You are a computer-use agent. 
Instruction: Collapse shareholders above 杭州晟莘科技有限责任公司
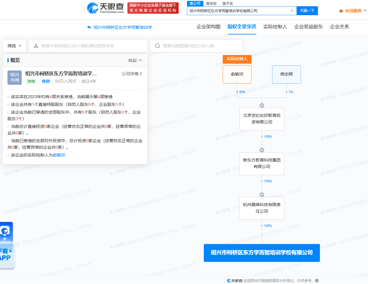pos(262,194)
